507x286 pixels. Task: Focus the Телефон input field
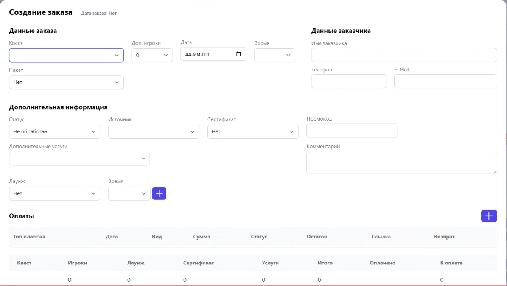point(348,81)
